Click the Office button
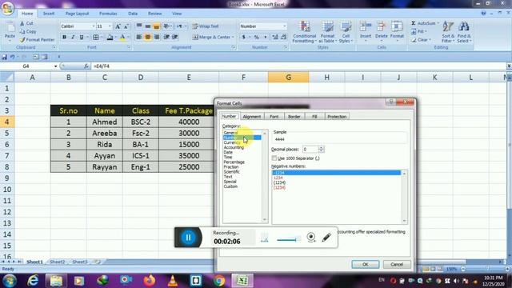 [x=7, y=8]
